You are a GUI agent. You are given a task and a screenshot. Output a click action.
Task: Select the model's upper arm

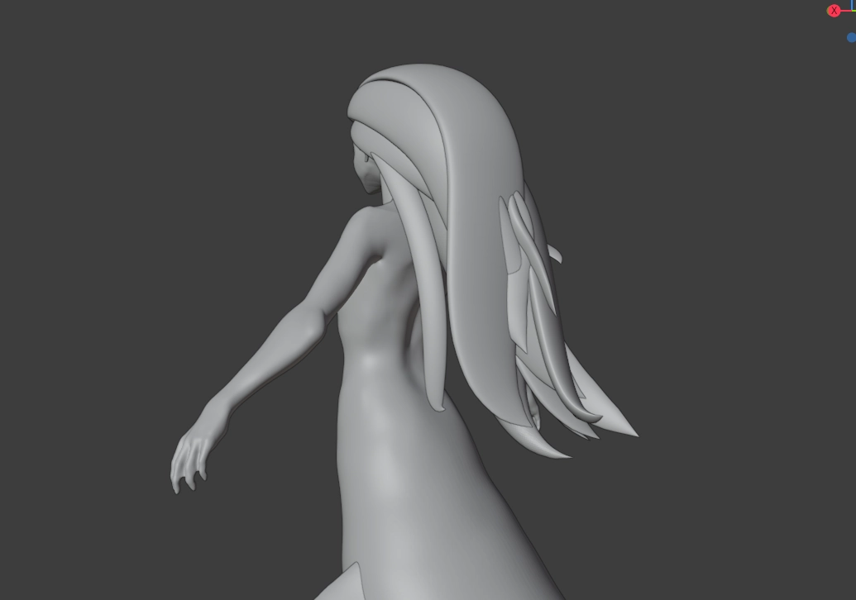tap(331, 281)
